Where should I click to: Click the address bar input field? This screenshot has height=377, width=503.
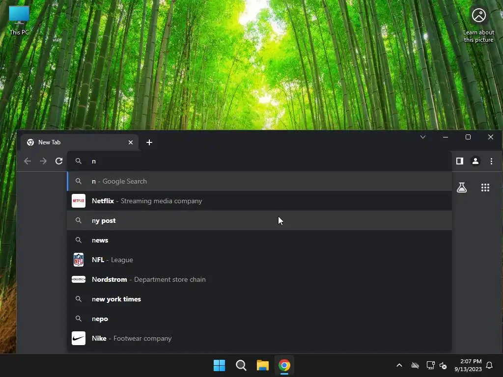259,161
